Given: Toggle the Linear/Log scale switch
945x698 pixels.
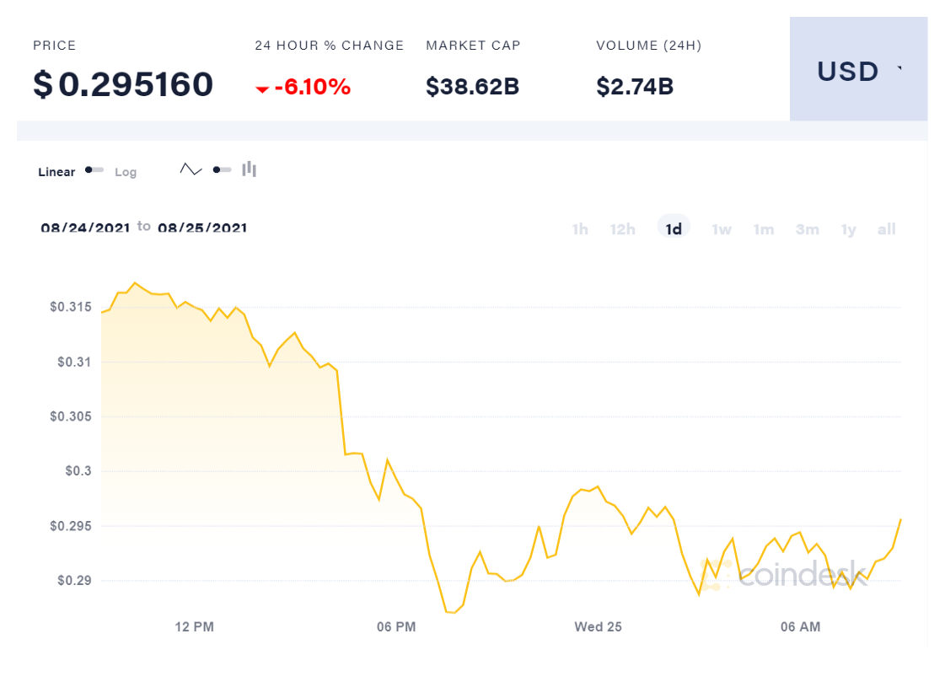Looking at the screenshot, I should pyautogui.click(x=94, y=170).
